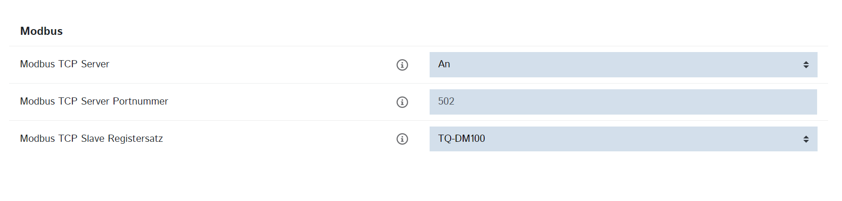The height and width of the screenshot is (201, 842).
Task: Click the selected TQ-DM100 register set value
Action: 461,138
